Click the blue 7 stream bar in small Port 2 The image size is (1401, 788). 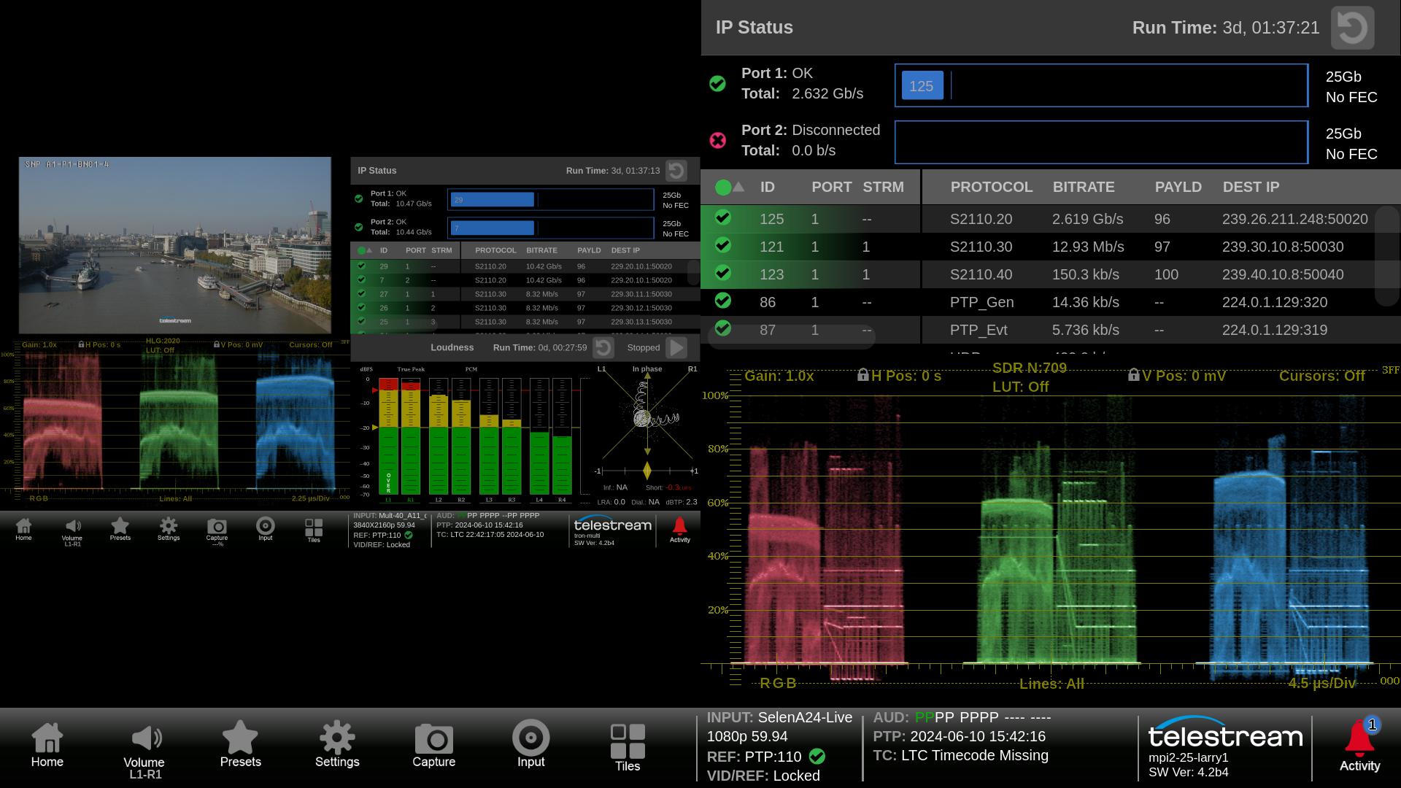point(492,228)
